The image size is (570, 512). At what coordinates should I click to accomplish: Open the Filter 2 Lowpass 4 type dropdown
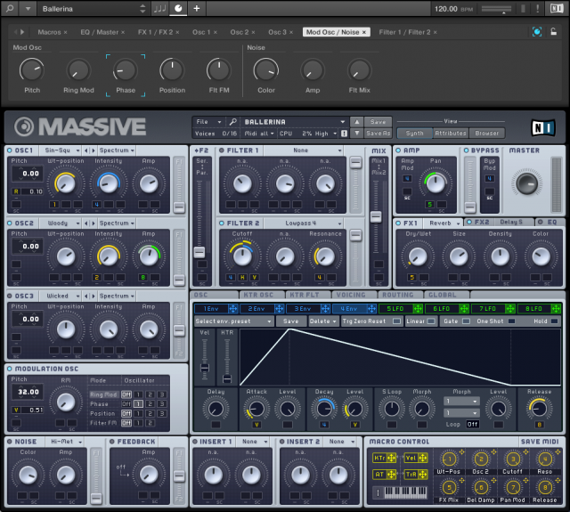pos(300,223)
